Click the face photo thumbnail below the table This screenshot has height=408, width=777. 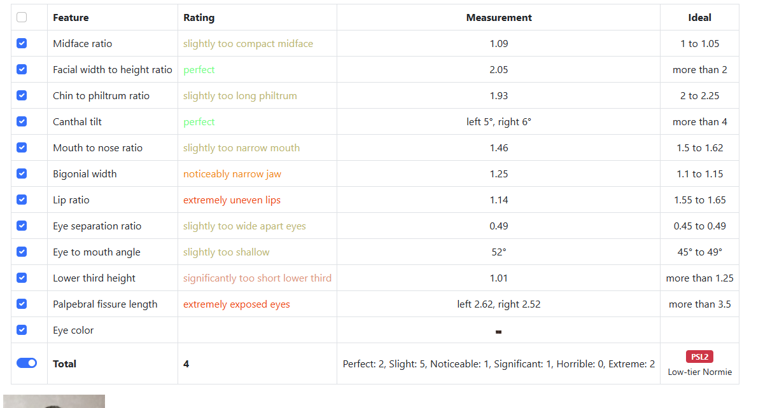pos(54,401)
